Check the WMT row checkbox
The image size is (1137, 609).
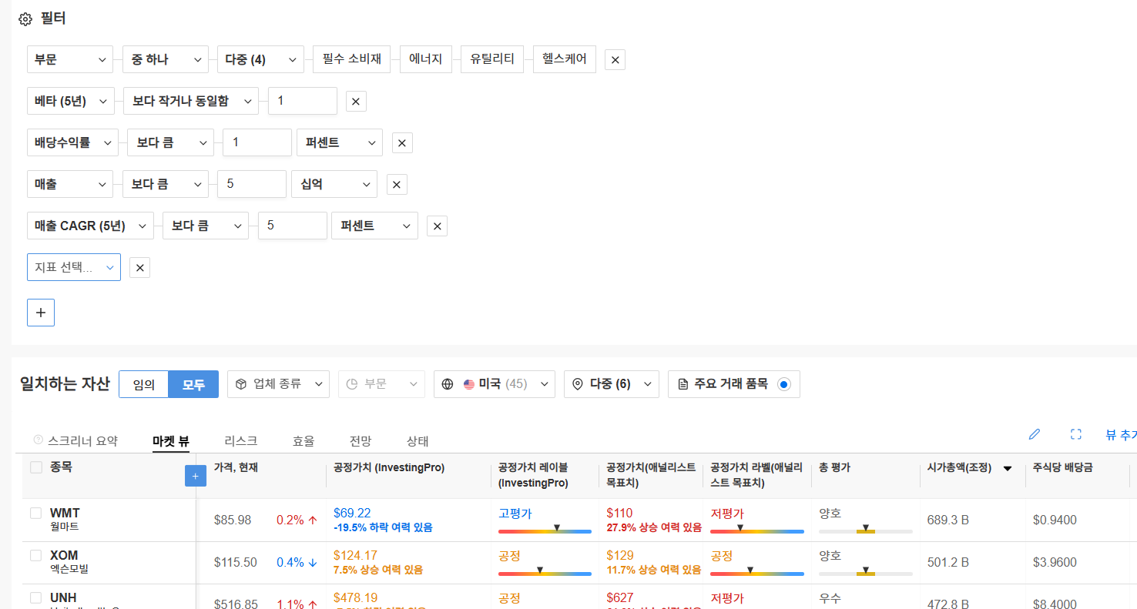tap(35, 513)
